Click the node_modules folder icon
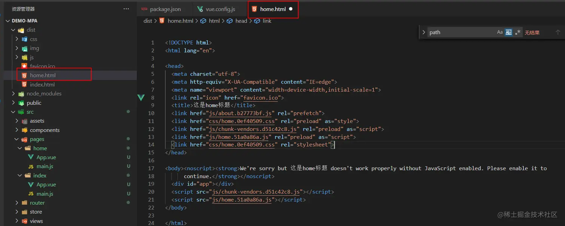 (x=21, y=94)
